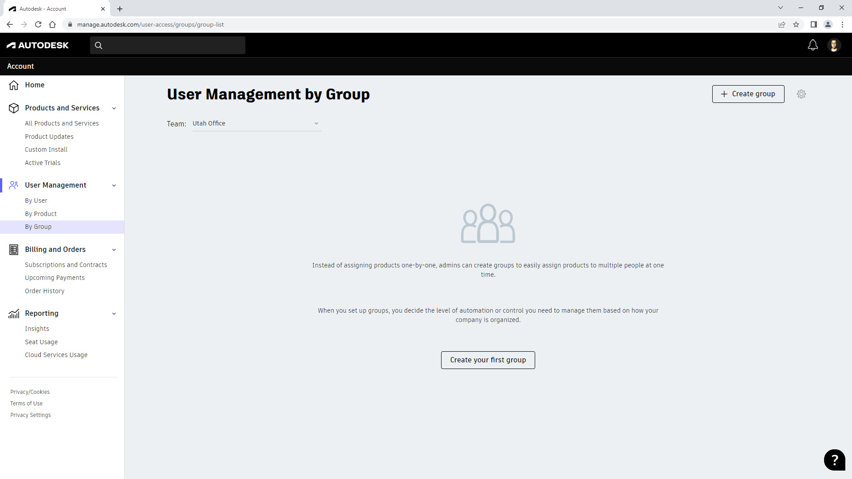Select By User
Image resolution: width=852 pixels, height=479 pixels.
(36, 200)
